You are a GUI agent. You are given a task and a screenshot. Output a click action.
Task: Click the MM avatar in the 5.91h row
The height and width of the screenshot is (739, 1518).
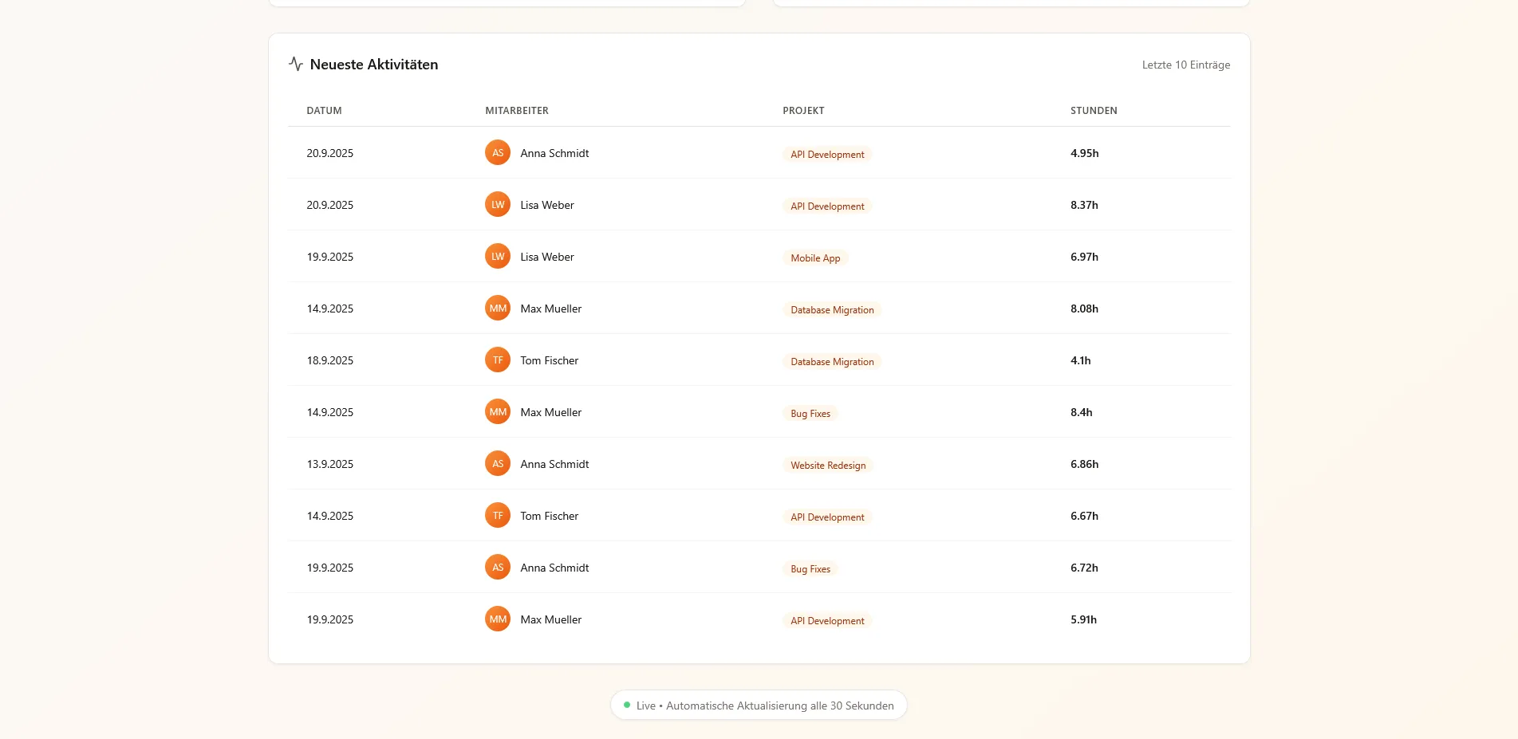tap(498, 619)
